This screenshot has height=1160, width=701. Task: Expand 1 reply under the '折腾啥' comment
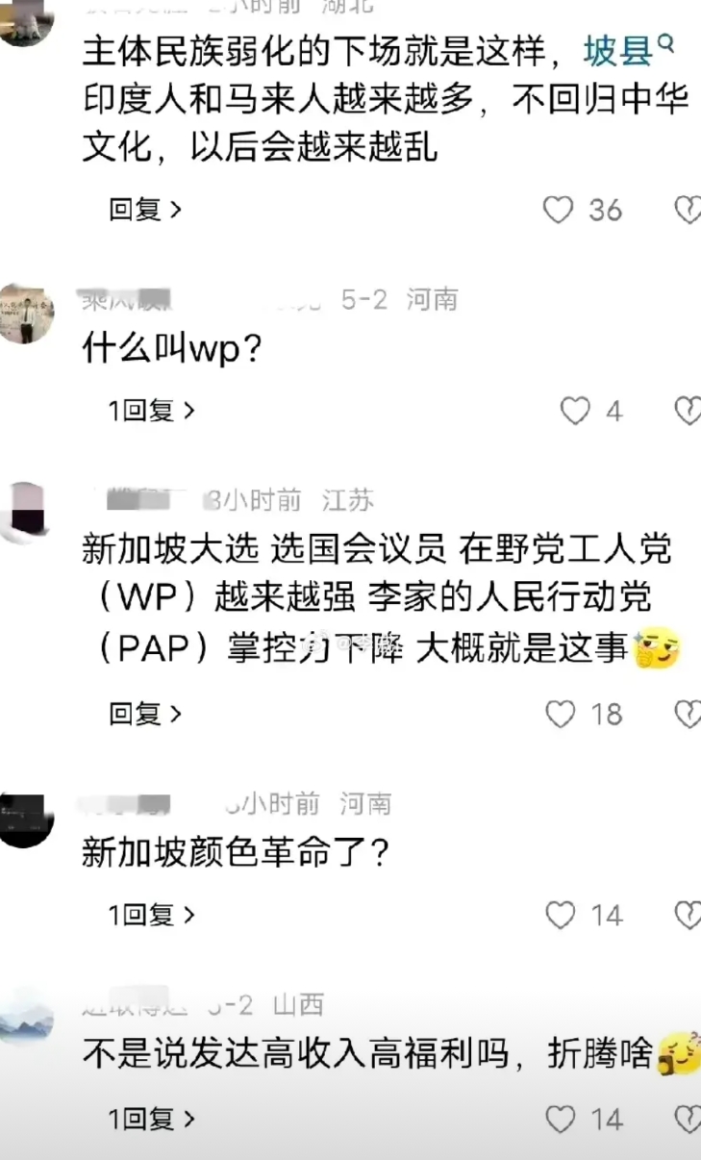[x=152, y=1120]
